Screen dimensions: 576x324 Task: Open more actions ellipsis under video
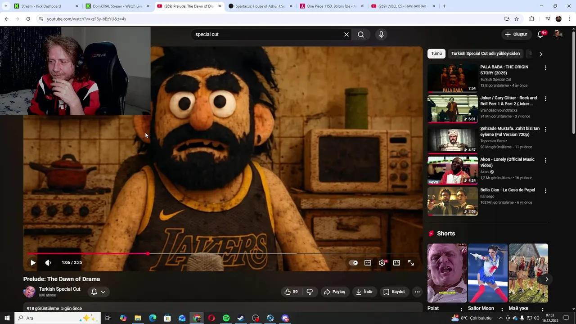click(x=417, y=292)
